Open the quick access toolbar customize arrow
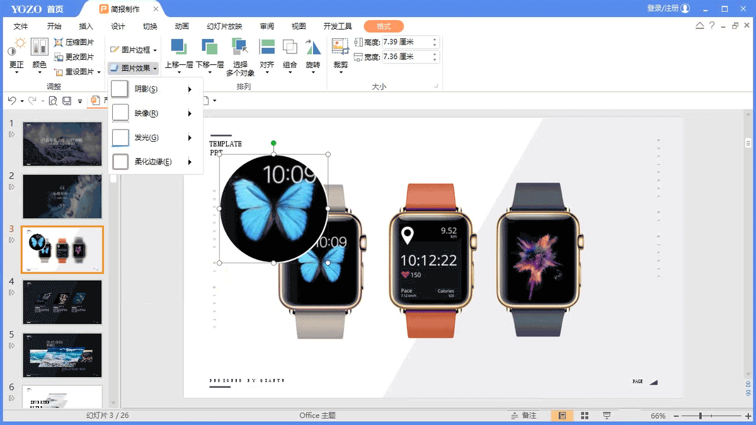Viewport: 756px width, 425px height. pos(80,101)
